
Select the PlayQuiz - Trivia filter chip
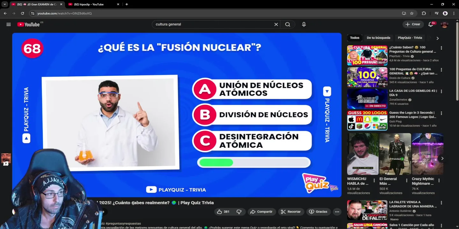click(x=410, y=38)
